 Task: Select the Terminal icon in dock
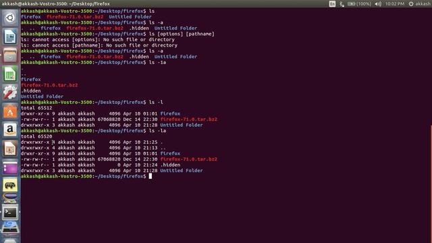pyautogui.click(x=10, y=213)
